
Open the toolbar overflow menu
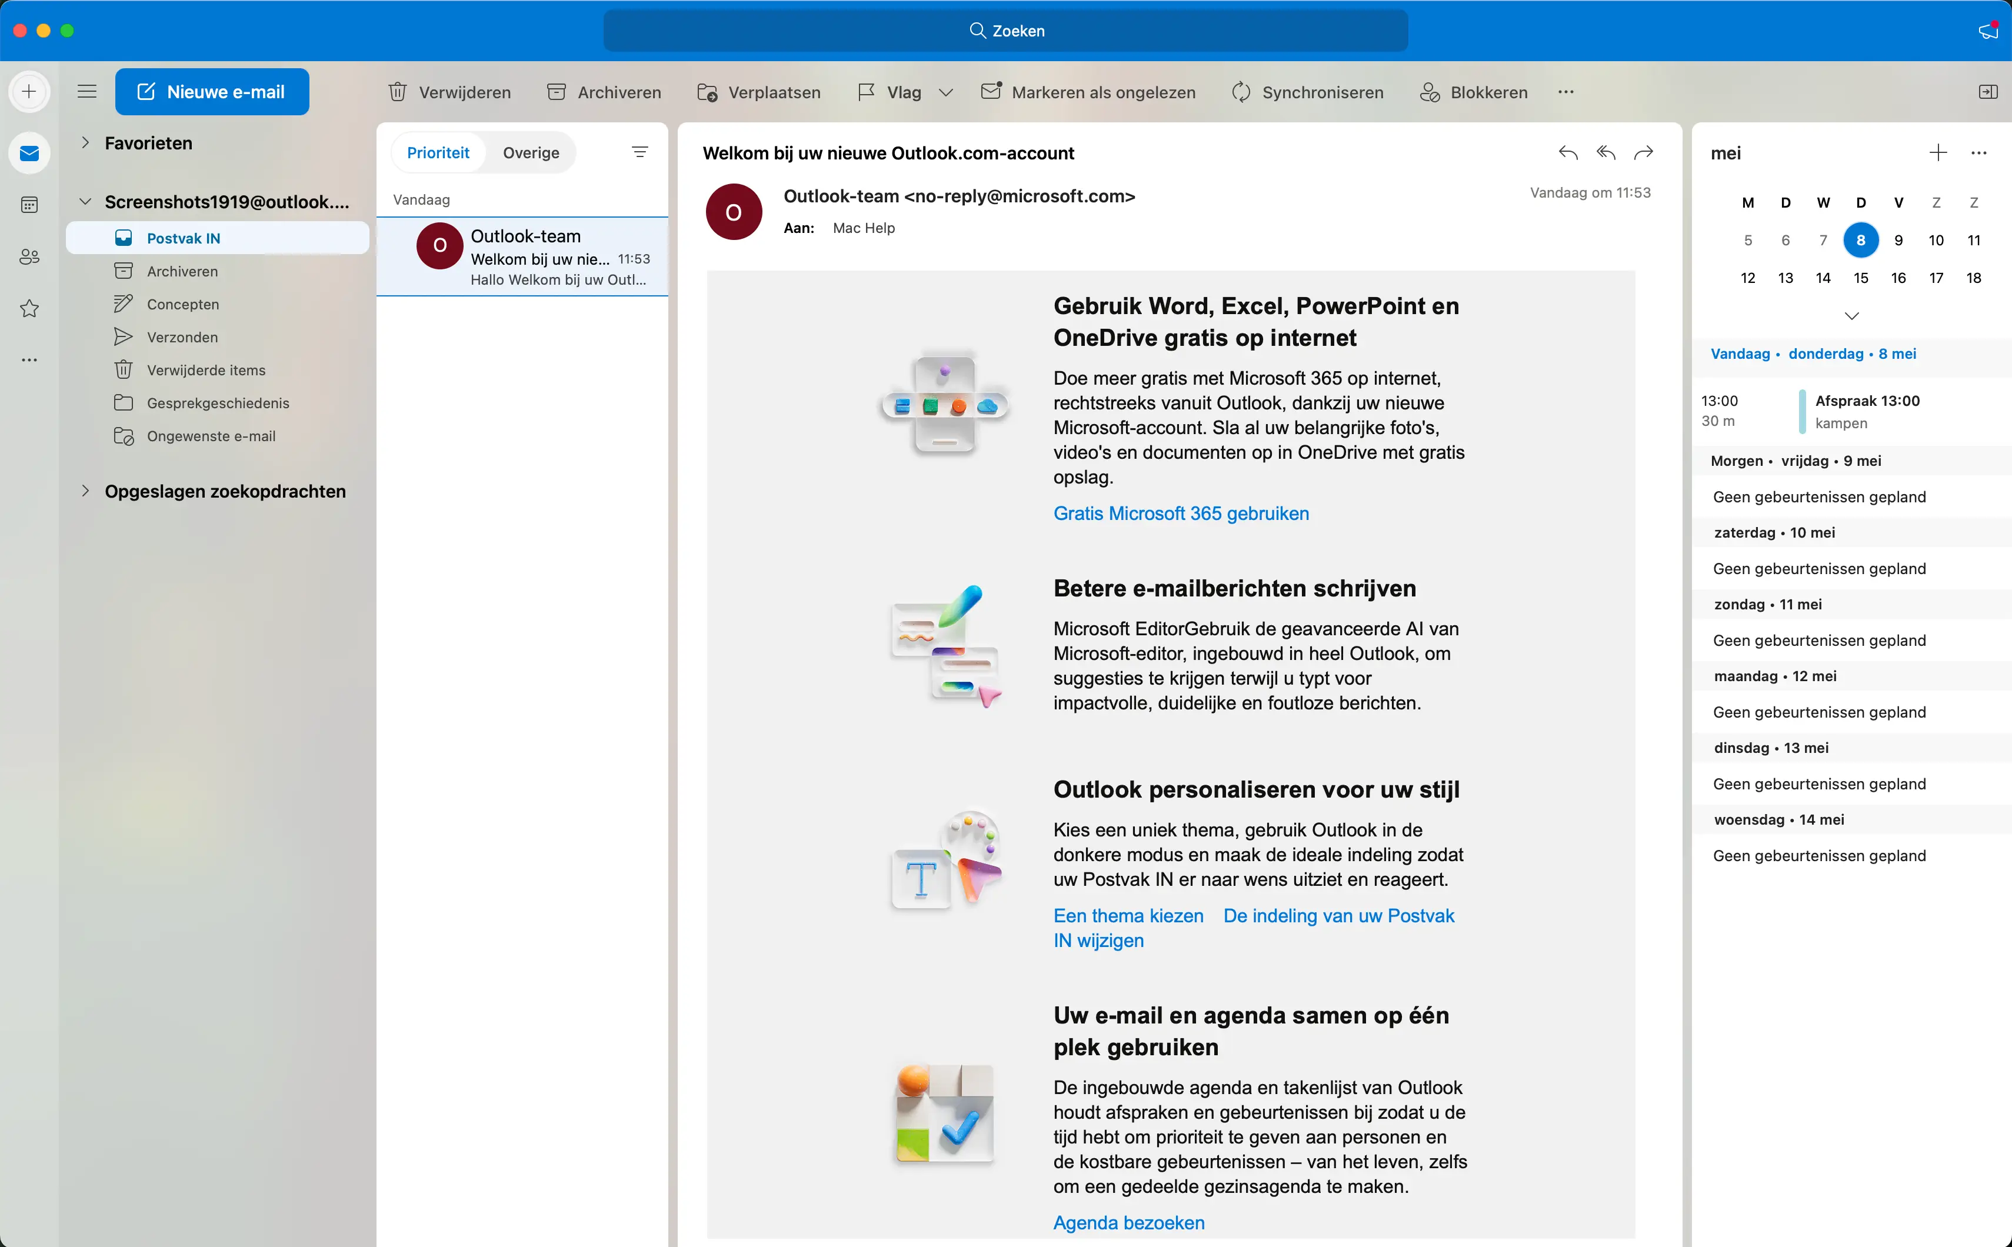coord(1564,92)
